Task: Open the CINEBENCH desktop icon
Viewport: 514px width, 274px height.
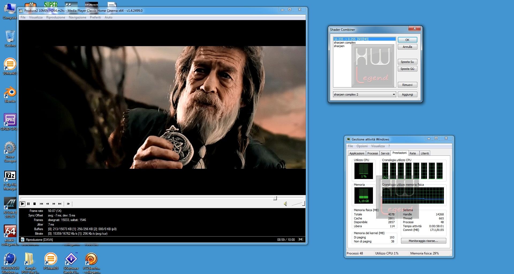Action: (x=10, y=263)
